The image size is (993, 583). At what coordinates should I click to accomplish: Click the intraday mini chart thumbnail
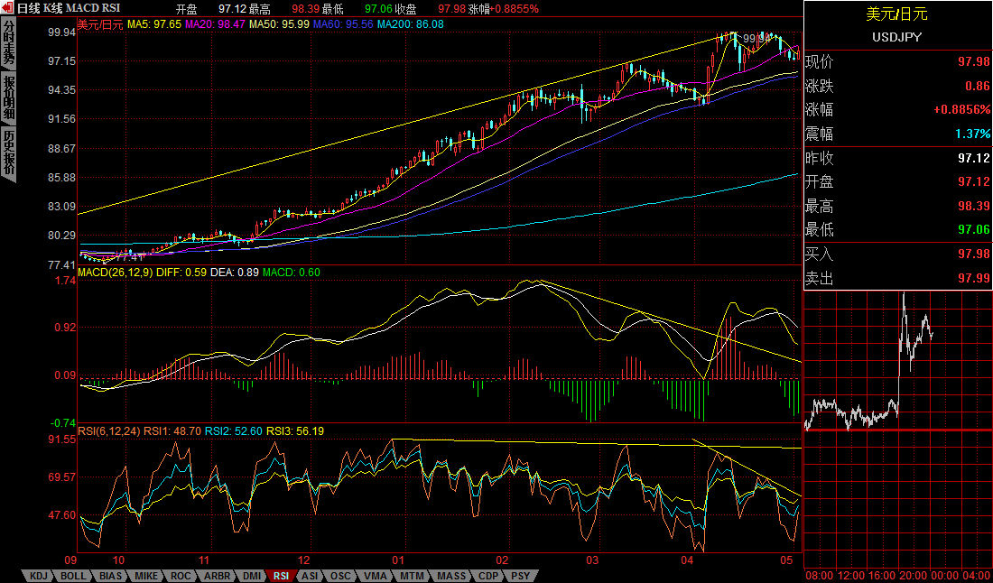pos(897,430)
